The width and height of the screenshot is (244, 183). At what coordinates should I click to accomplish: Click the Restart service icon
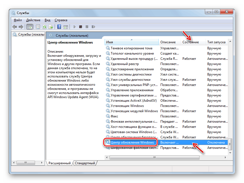(93, 27)
